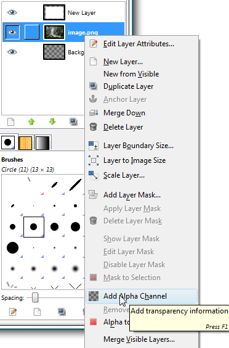The height and width of the screenshot is (348, 229).
Task: Hide the Background layer
Action: point(12,52)
